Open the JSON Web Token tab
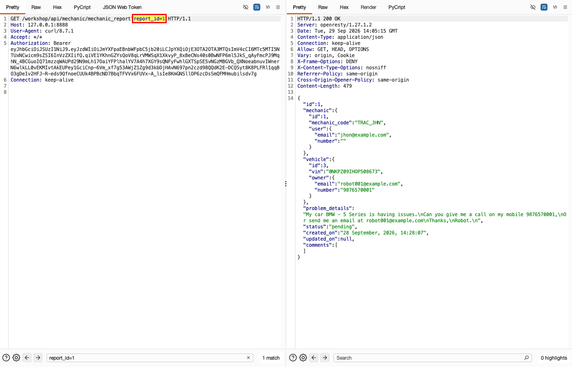 [122, 7]
